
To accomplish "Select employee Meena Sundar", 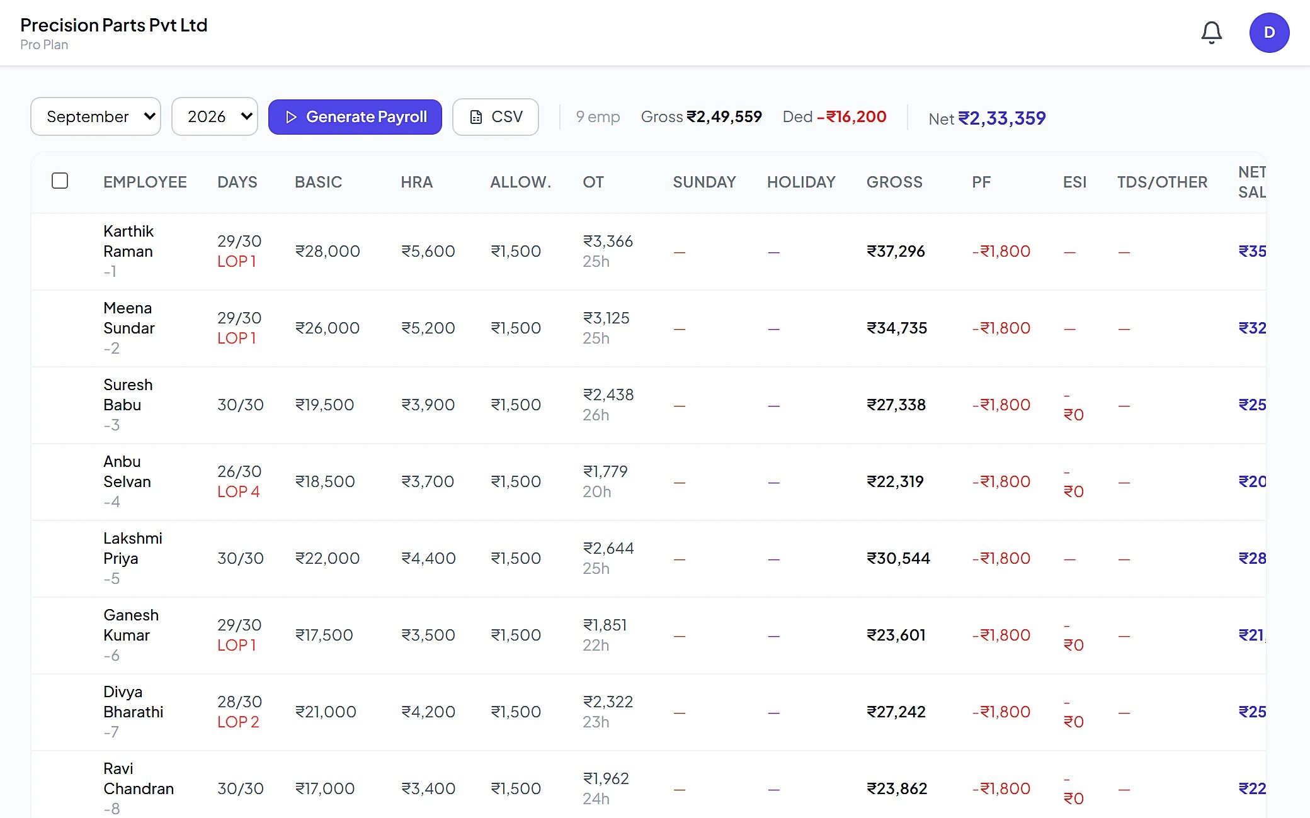I will click(x=128, y=318).
